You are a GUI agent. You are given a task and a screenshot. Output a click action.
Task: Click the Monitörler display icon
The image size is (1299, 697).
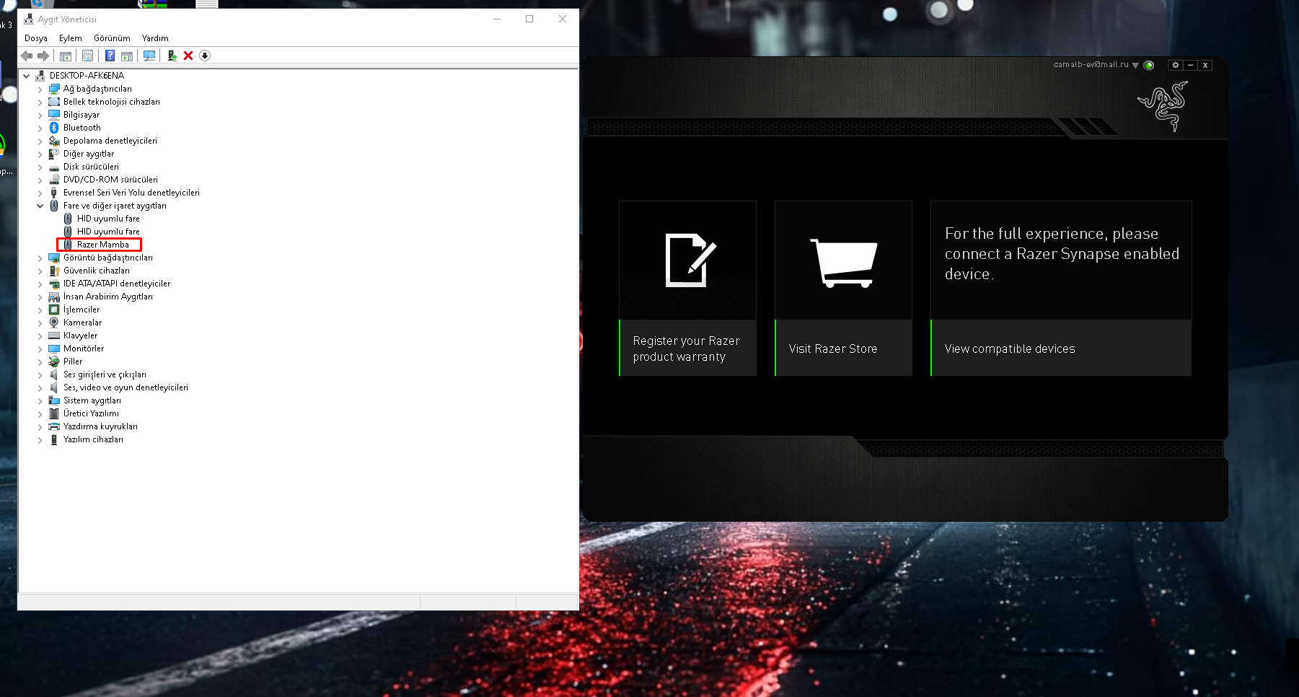pyautogui.click(x=54, y=348)
